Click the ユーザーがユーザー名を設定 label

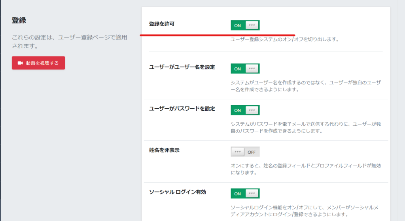[x=182, y=67]
